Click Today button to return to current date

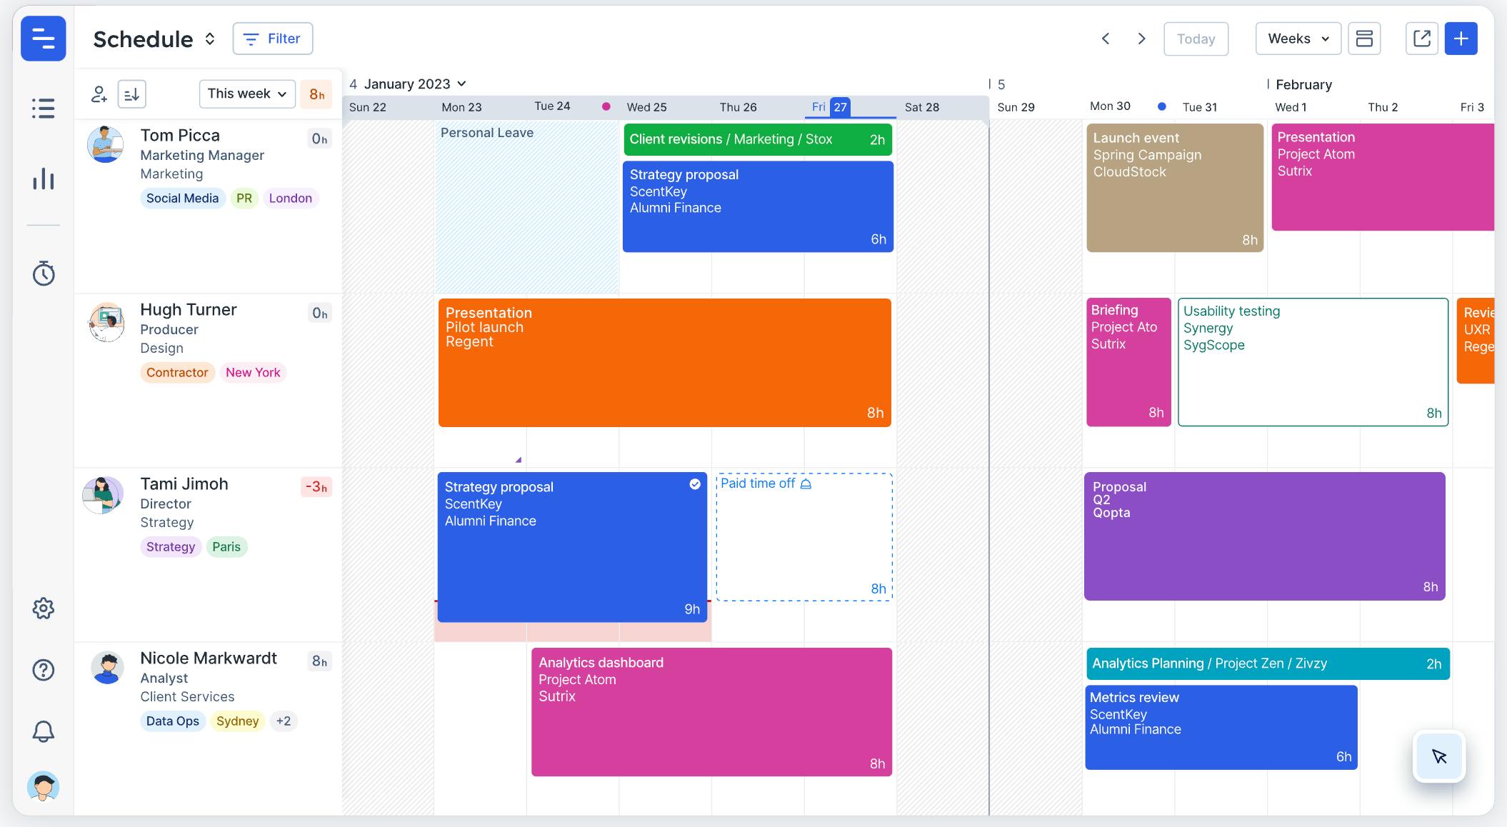coord(1196,38)
